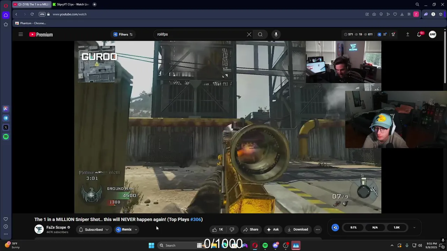Expand the vidIQ stats chevron
Viewport: 447px width, 251px height.
click(414, 227)
